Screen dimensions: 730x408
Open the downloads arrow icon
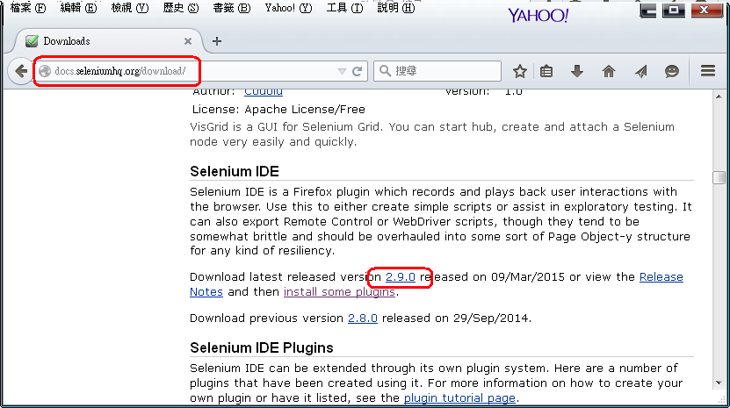click(x=577, y=71)
